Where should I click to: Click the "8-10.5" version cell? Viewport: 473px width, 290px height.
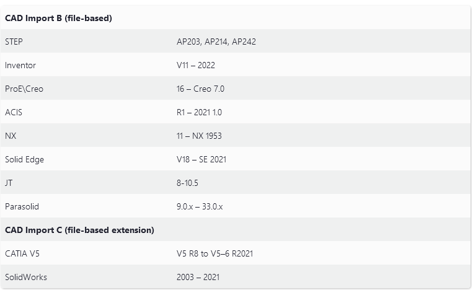pos(187,183)
